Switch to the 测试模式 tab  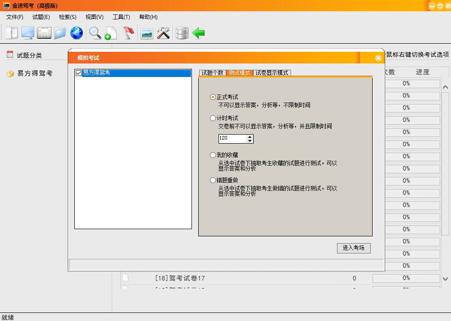coord(239,72)
